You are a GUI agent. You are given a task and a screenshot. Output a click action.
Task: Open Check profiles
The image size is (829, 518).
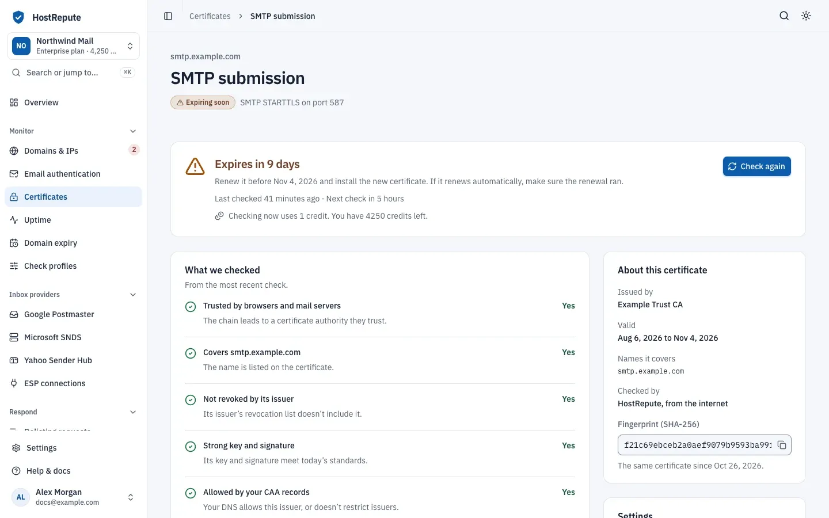point(73,266)
